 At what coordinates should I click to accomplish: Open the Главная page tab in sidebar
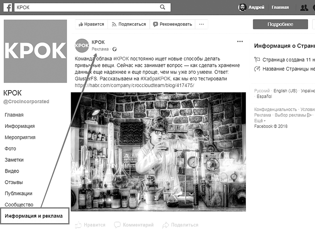[x=14, y=115]
